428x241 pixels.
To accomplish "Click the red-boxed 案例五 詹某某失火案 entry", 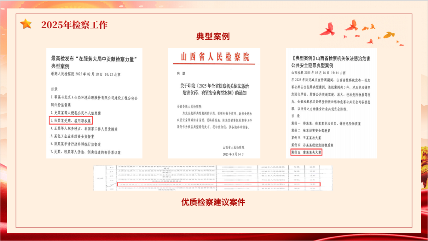I will click(306, 152).
